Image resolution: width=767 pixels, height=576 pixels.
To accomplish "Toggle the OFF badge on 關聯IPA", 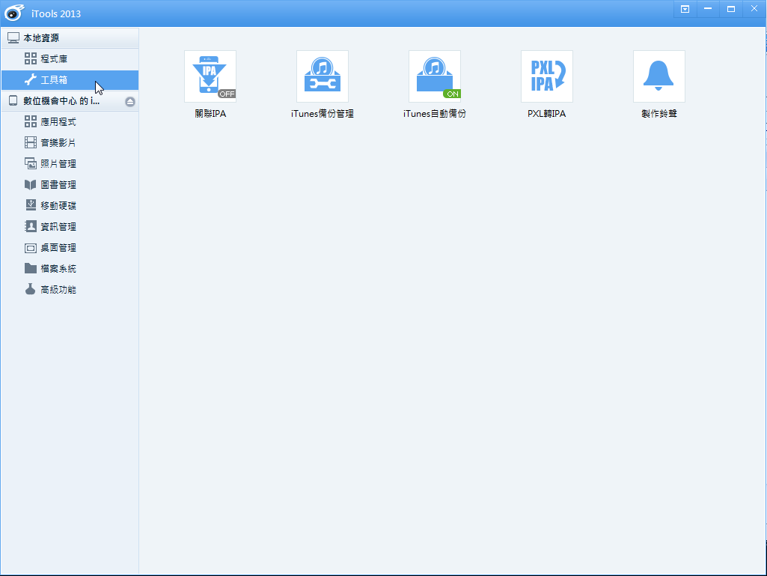I will pos(227,94).
